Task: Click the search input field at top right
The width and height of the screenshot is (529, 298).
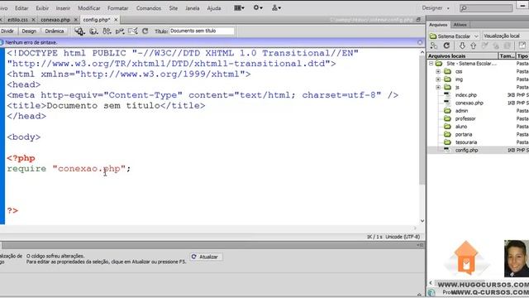Action: 486,8
